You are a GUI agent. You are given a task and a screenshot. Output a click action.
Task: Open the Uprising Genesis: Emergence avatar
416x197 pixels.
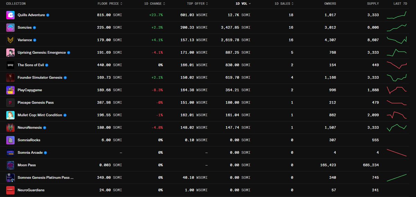coord(10,53)
